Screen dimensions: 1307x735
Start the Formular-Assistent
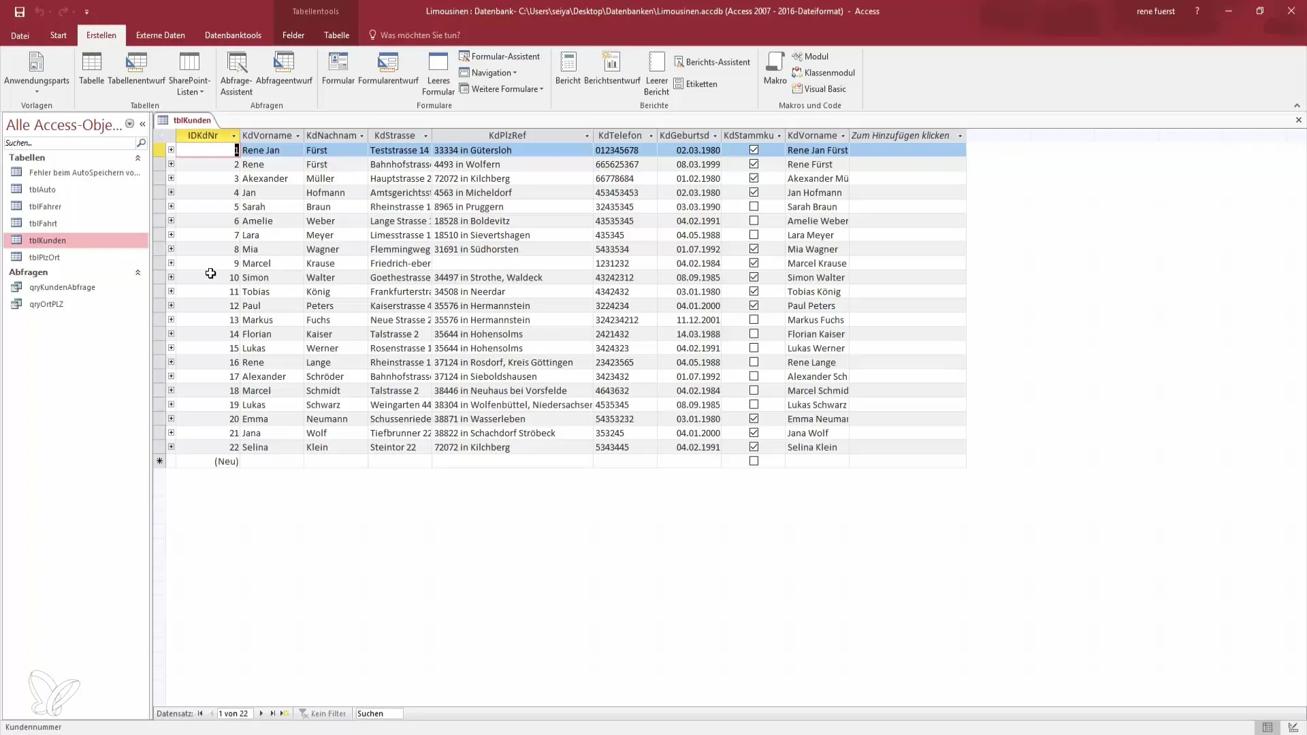click(499, 56)
